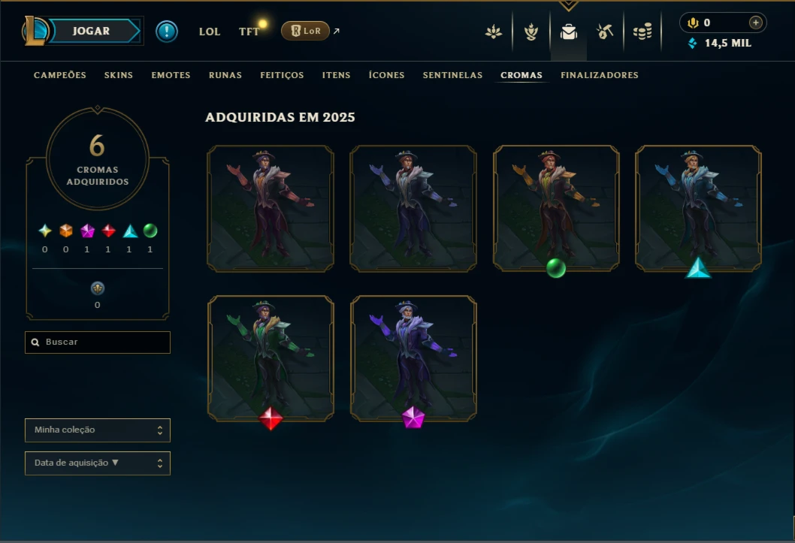Open the FINALIZADORES tab
795x543 pixels.
(x=600, y=75)
